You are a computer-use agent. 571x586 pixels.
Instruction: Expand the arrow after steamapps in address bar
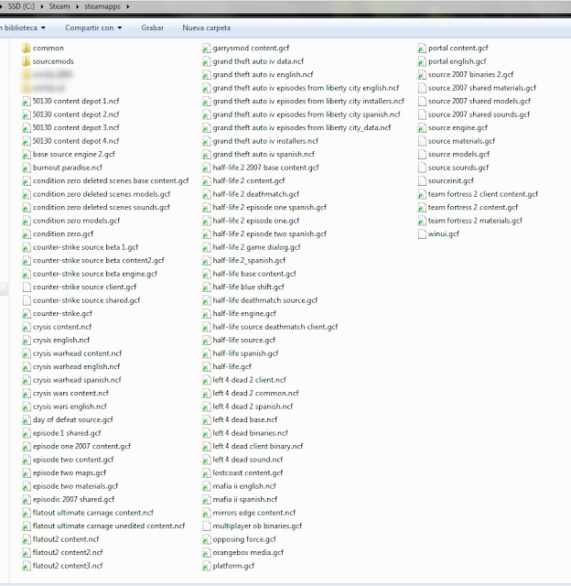pyautogui.click(x=128, y=6)
